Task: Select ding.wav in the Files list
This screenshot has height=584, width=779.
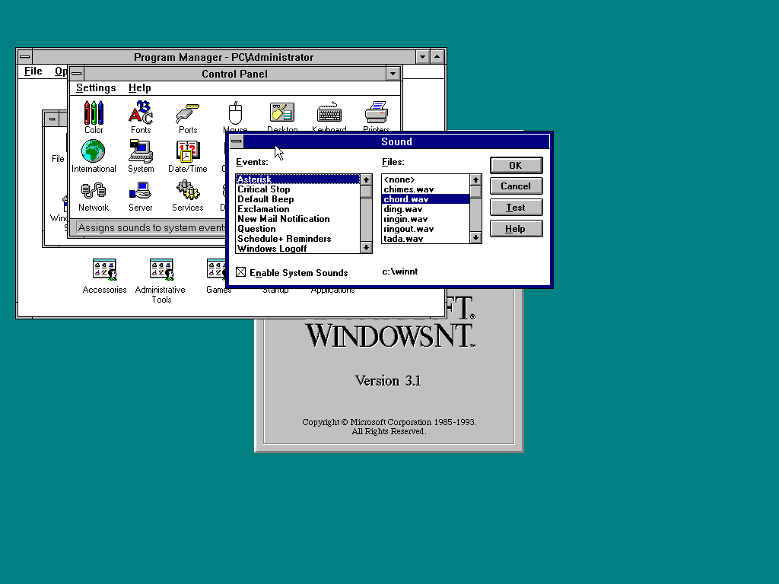Action: (x=426, y=209)
